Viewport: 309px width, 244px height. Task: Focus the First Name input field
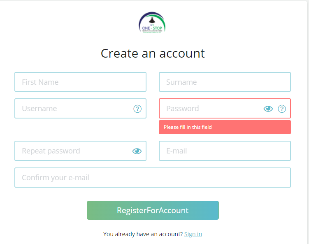80,82
